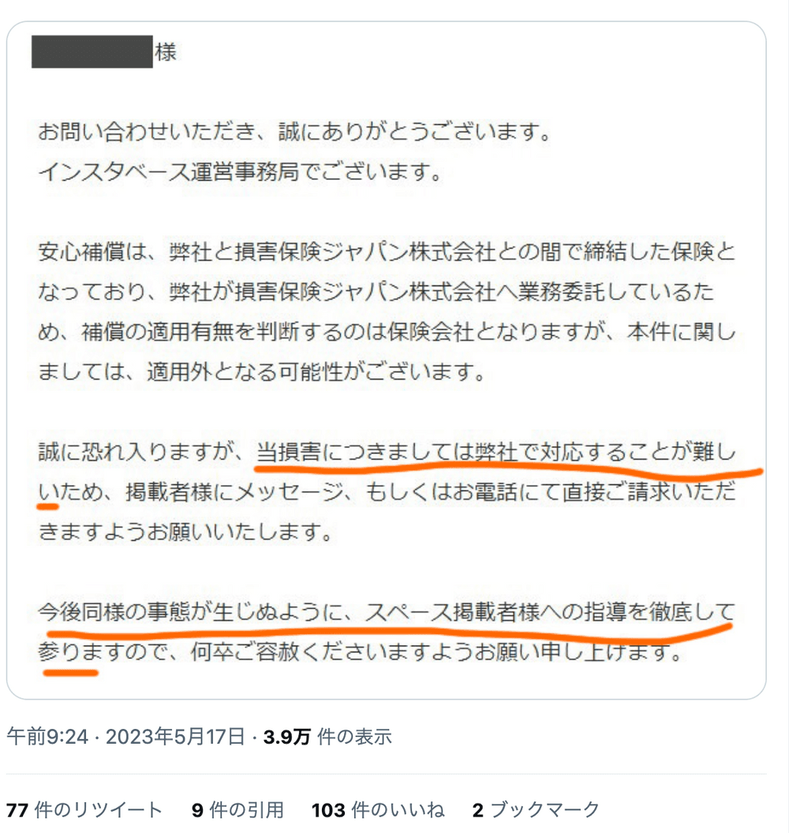Click the インスタベース運営事務局でございます line
Screen dimensions: 789x833
pyautogui.click(x=240, y=172)
